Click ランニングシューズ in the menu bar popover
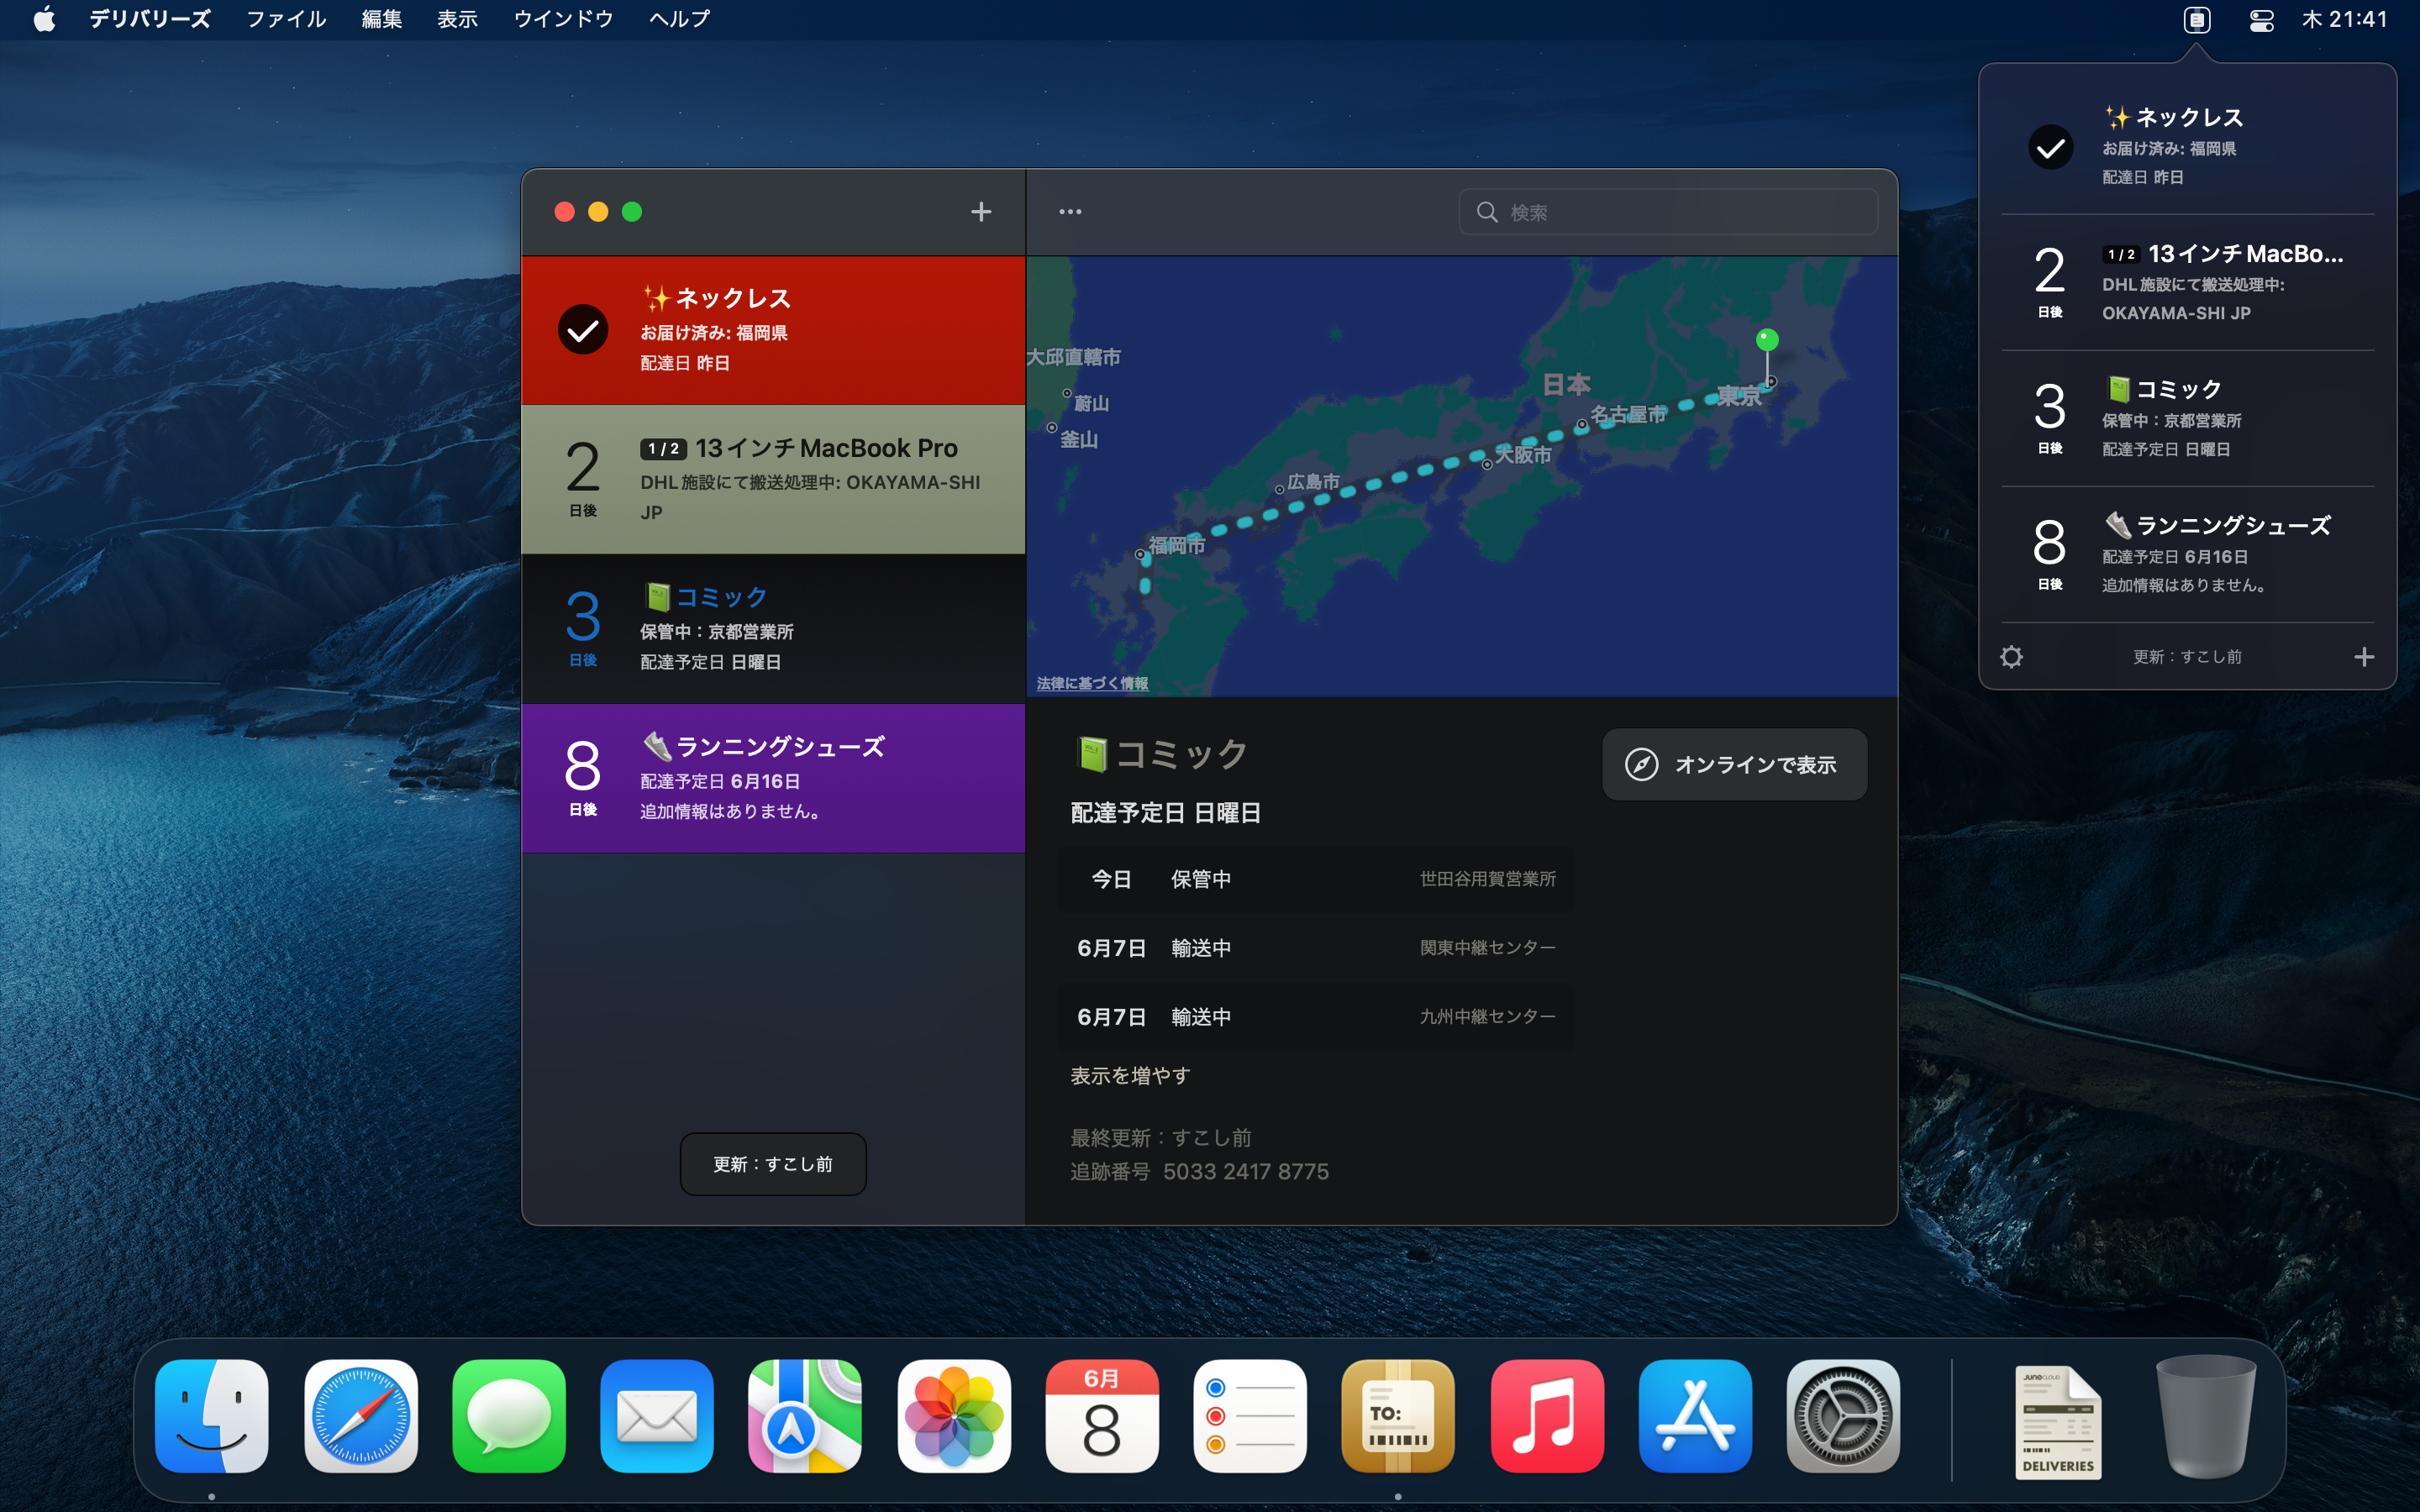 2187,554
